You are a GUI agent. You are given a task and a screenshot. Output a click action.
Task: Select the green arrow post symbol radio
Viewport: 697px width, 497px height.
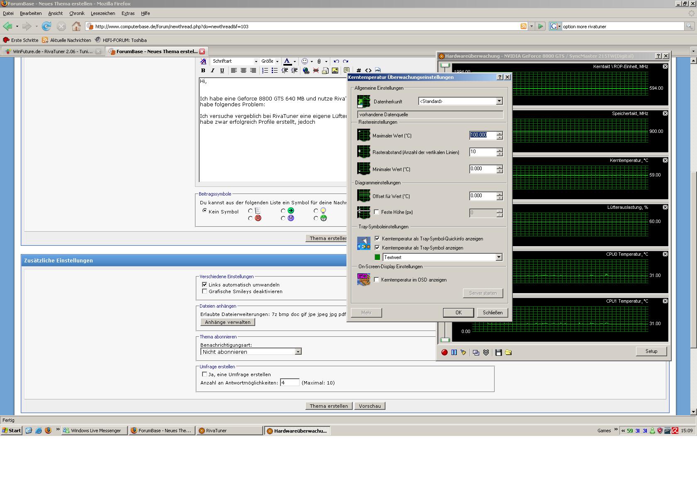point(283,211)
